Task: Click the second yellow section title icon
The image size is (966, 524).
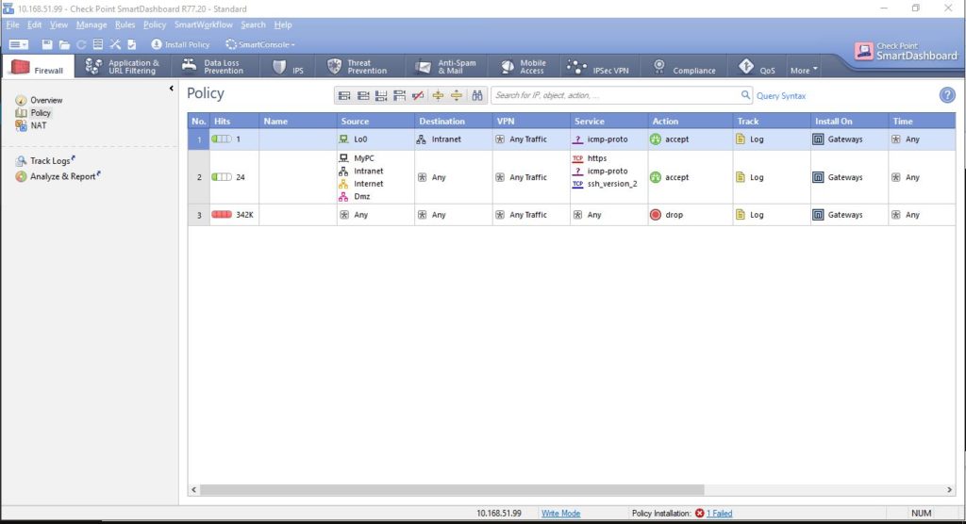Action: (x=457, y=95)
